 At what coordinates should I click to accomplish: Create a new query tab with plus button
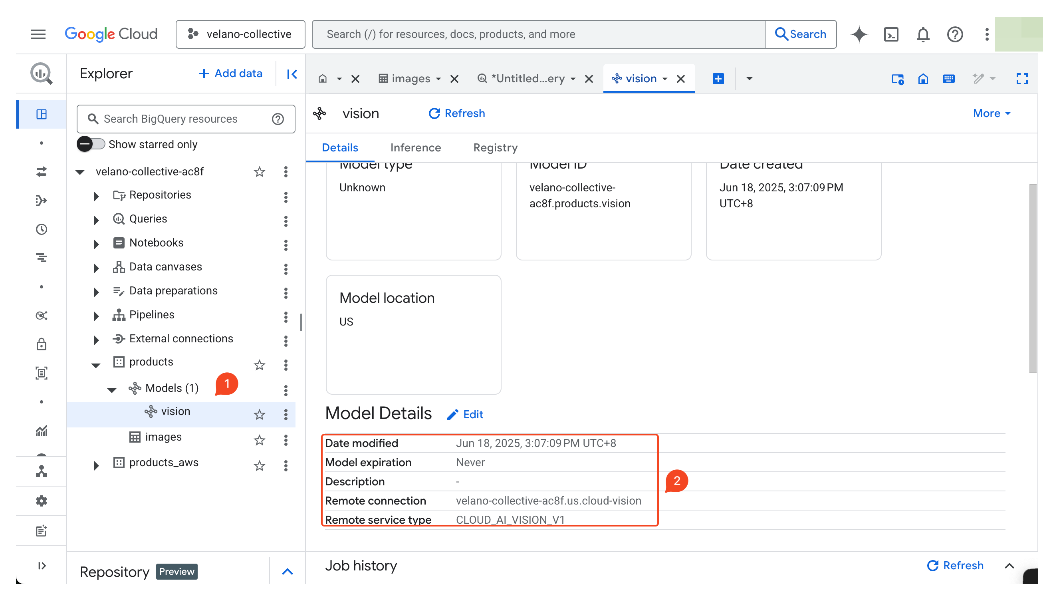point(718,79)
